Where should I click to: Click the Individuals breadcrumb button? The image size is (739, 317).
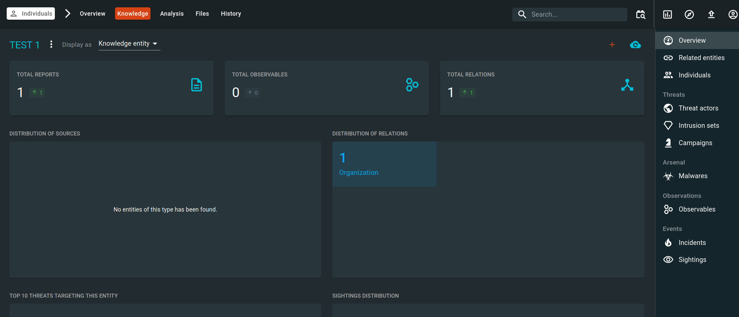point(31,14)
